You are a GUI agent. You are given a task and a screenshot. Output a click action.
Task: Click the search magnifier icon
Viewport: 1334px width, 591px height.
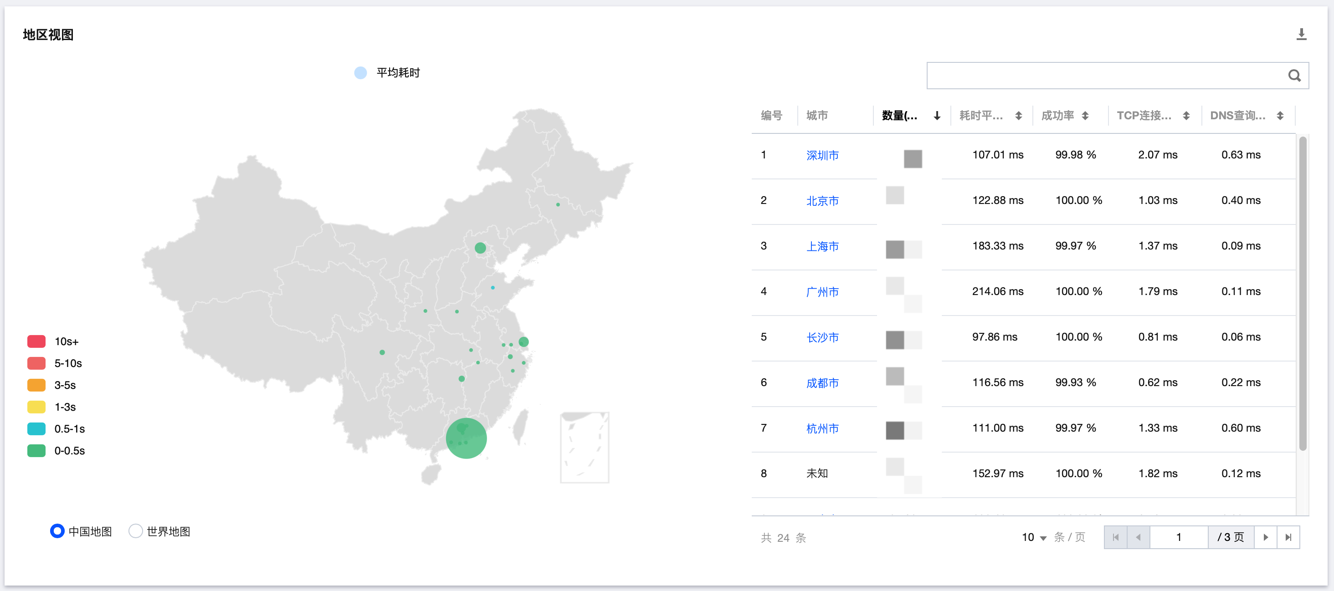click(1294, 76)
